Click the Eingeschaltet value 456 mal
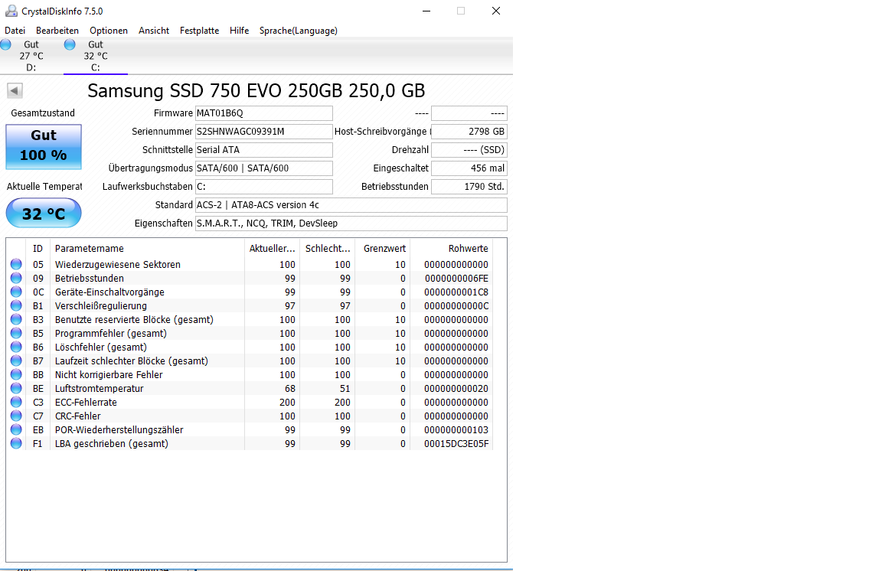This screenshot has width=882, height=571. [469, 168]
